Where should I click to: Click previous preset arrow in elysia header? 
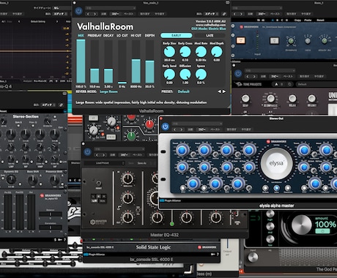coord(175,129)
